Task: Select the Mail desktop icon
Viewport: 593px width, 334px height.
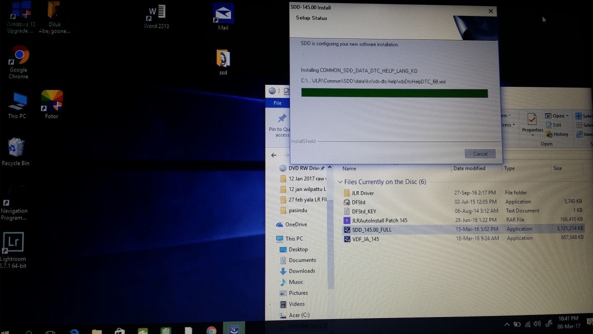Action: click(223, 17)
